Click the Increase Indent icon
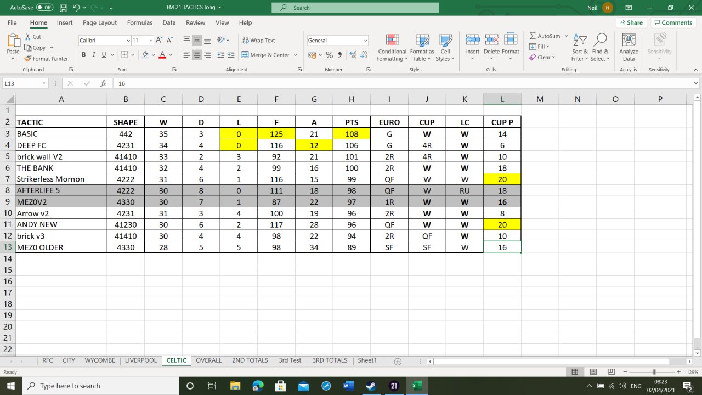The height and width of the screenshot is (395, 702). coord(231,55)
